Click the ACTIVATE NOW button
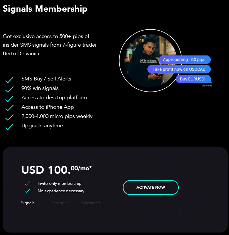The image size is (229, 235). click(150, 188)
